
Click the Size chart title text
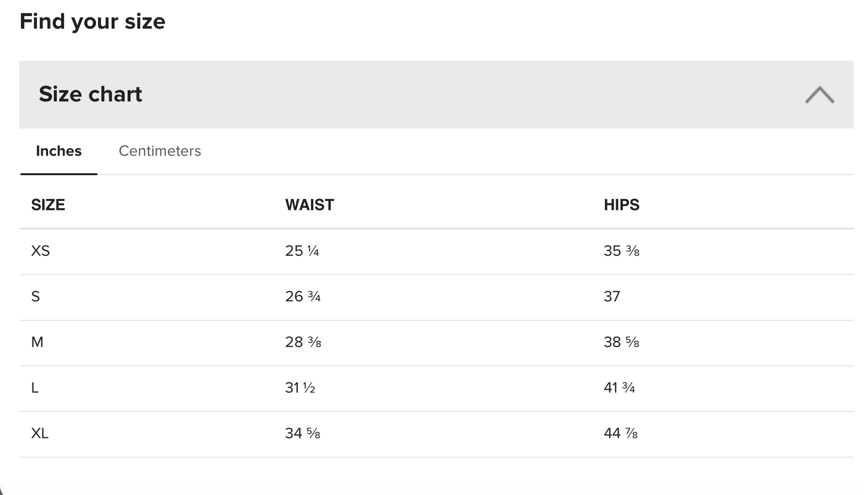pyautogui.click(x=90, y=94)
